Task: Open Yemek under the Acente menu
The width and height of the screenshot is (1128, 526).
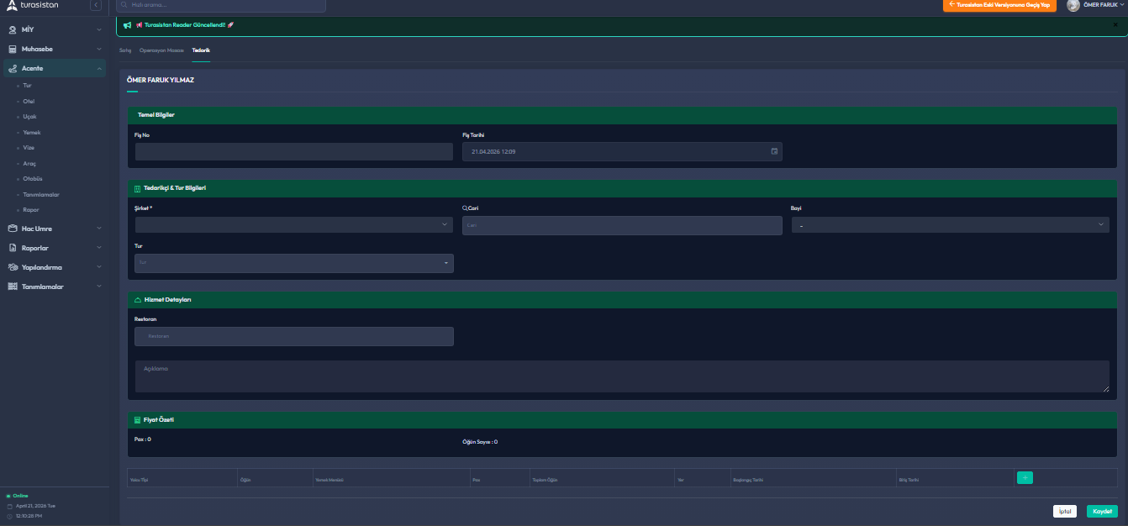Action: (32, 132)
